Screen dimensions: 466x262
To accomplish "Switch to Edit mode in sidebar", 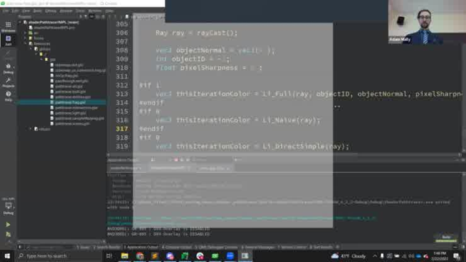I will point(8,41).
